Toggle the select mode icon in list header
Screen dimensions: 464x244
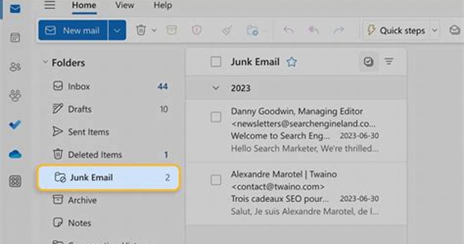[x=369, y=62]
